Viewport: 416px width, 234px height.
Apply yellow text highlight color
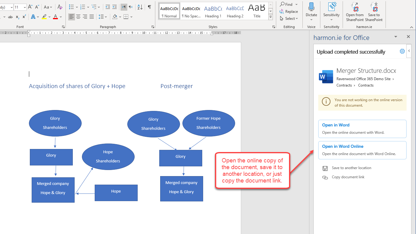44,17
